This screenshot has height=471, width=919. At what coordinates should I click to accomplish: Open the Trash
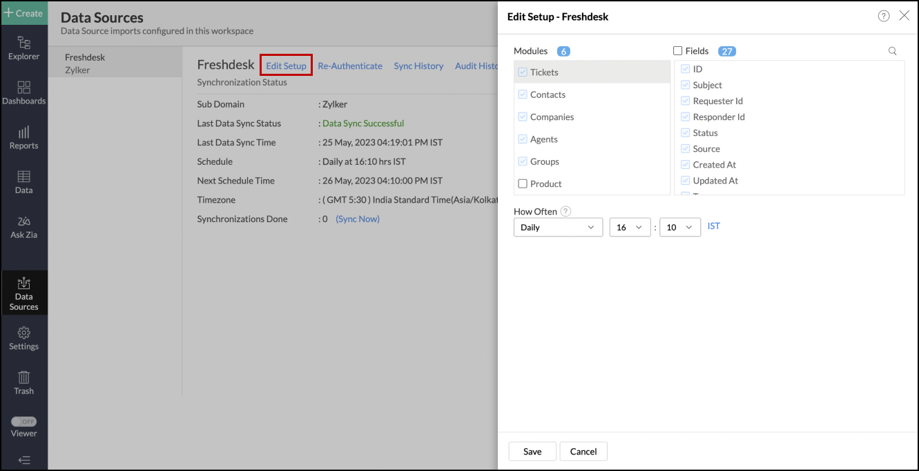pos(24,381)
